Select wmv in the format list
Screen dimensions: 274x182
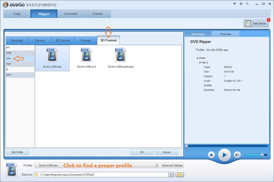[20, 75]
